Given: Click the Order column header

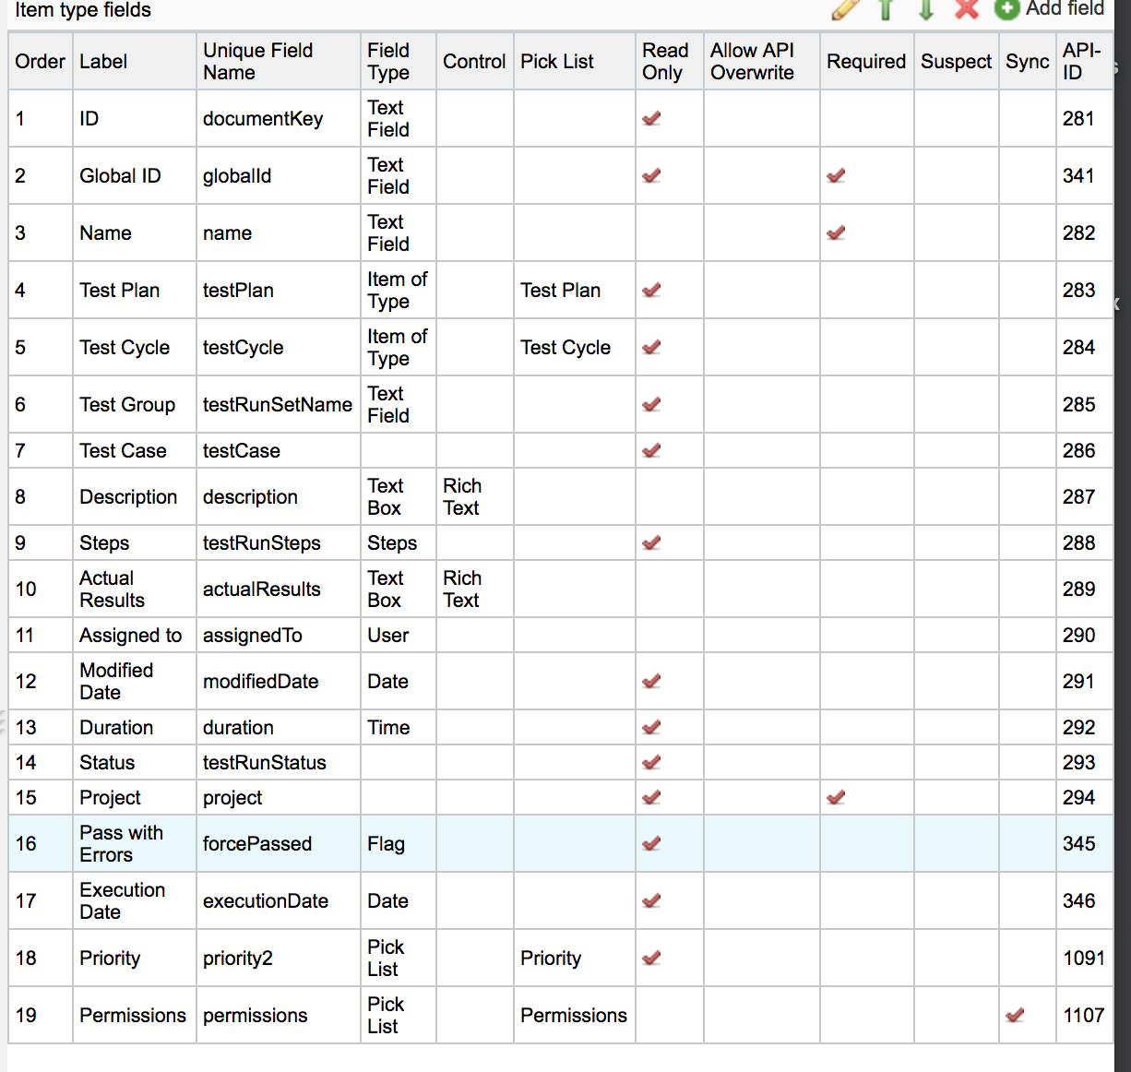Looking at the screenshot, I should click(41, 62).
